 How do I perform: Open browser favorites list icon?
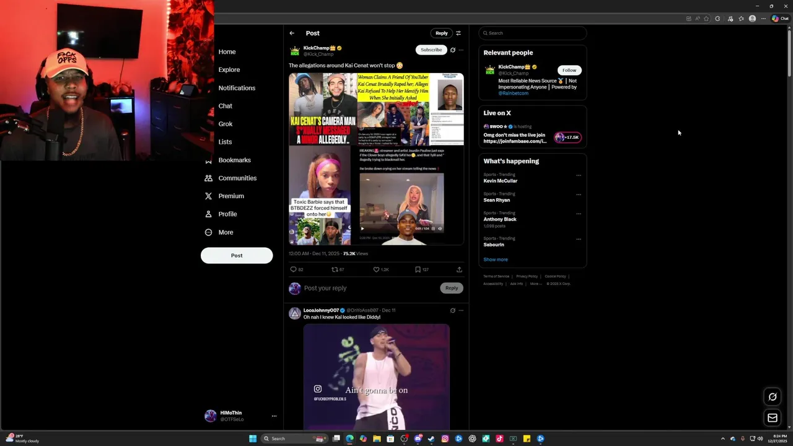(x=741, y=19)
